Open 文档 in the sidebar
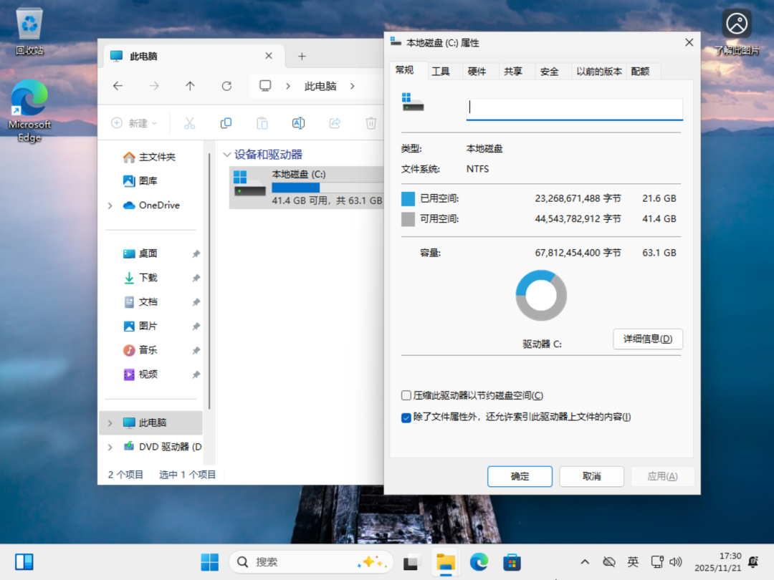The height and width of the screenshot is (580, 774). (x=150, y=302)
